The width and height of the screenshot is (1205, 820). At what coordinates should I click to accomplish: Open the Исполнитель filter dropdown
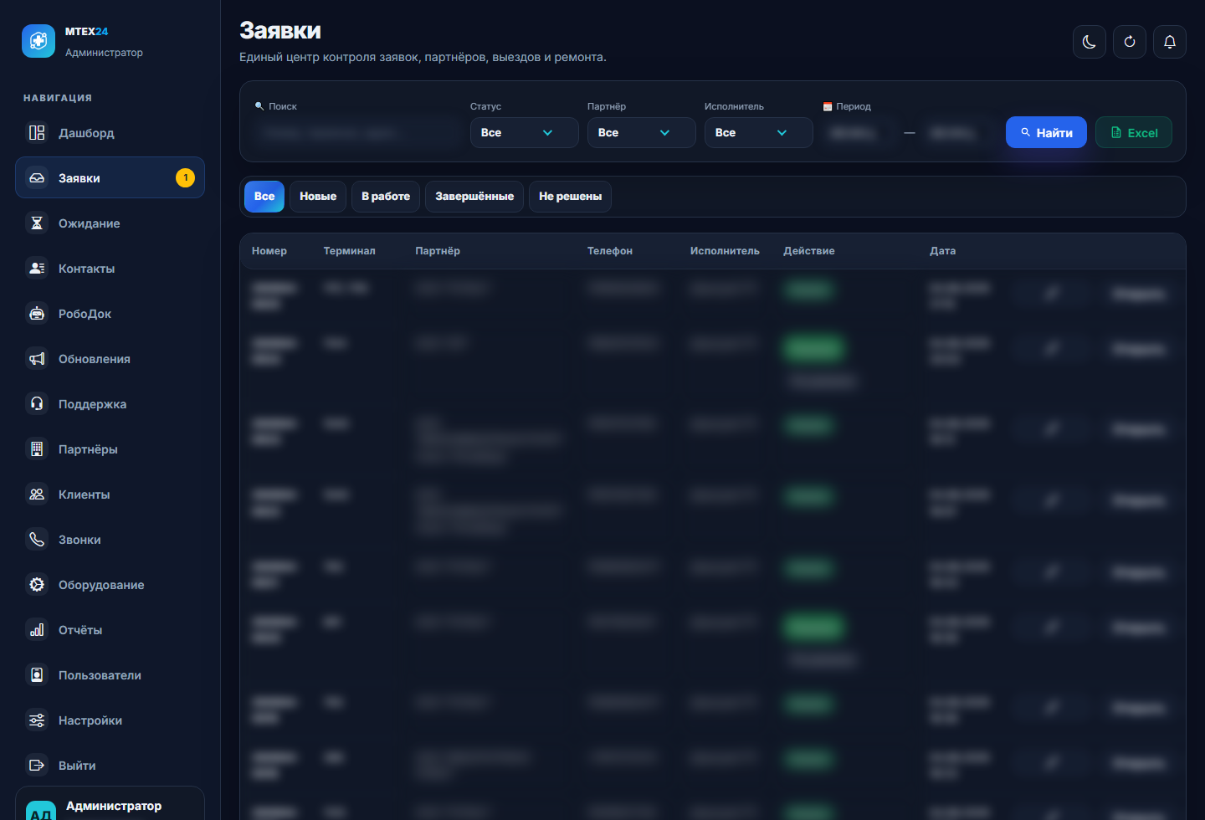(759, 133)
